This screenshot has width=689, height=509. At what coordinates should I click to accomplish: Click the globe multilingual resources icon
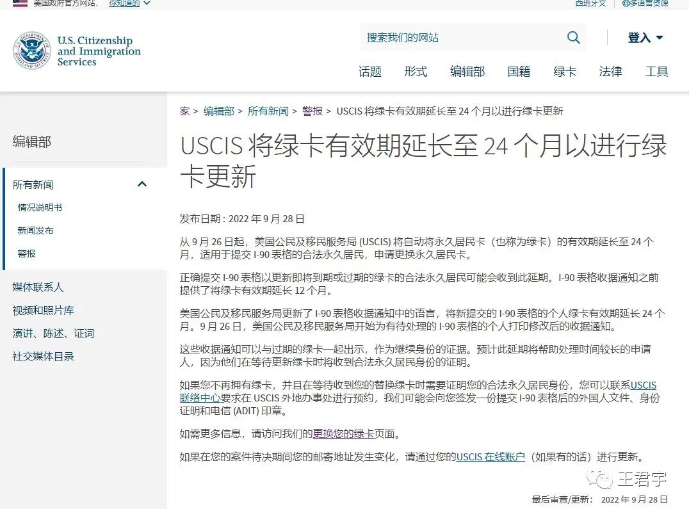(x=626, y=3)
